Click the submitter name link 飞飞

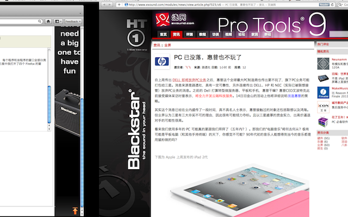click(188, 67)
